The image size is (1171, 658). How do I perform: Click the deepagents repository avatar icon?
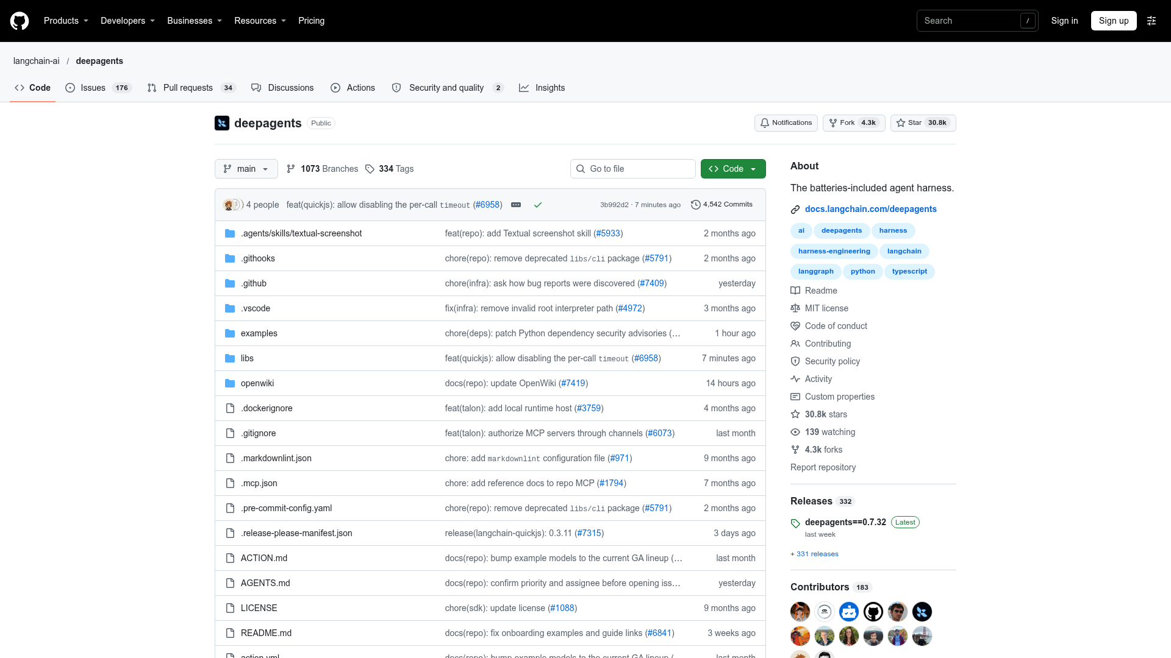point(222,123)
